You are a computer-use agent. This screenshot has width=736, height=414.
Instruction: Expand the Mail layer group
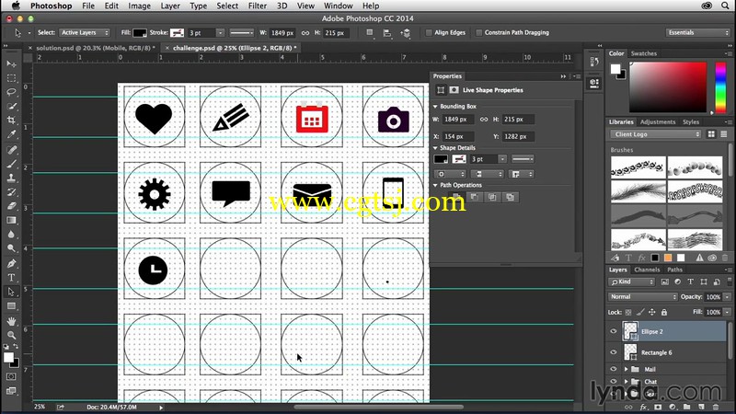click(x=626, y=370)
